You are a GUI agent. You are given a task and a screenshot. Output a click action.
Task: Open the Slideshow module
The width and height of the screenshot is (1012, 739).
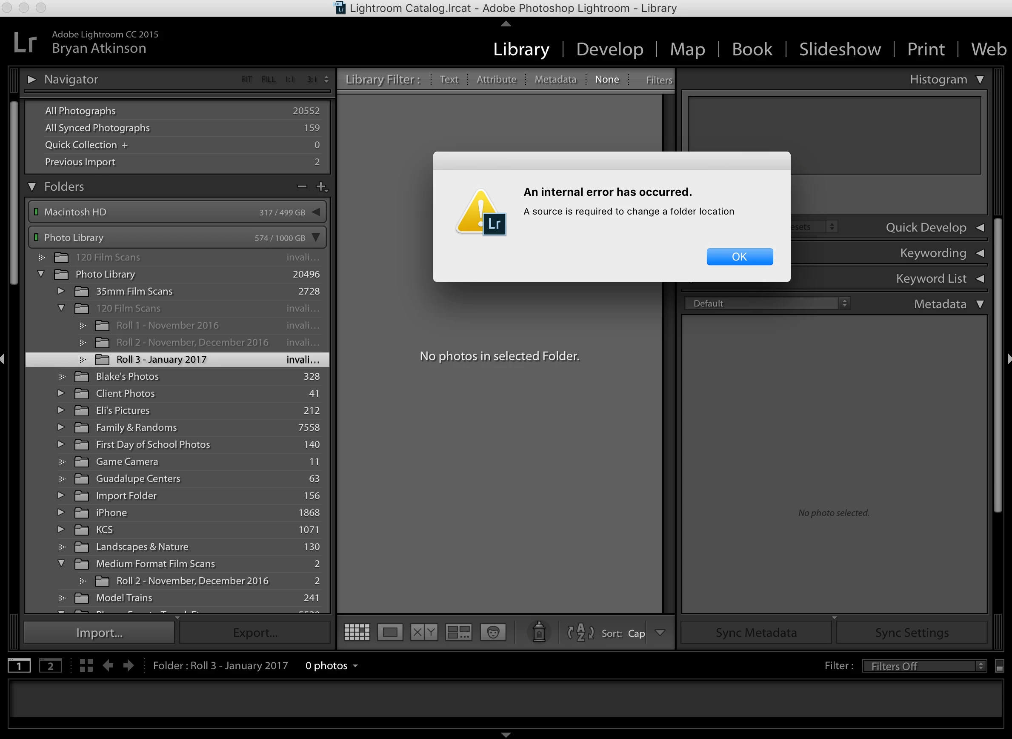pos(839,49)
